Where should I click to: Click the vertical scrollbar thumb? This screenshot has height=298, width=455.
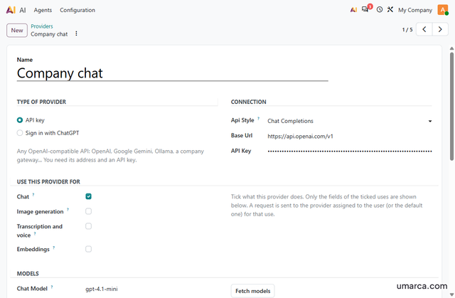pos(452,106)
